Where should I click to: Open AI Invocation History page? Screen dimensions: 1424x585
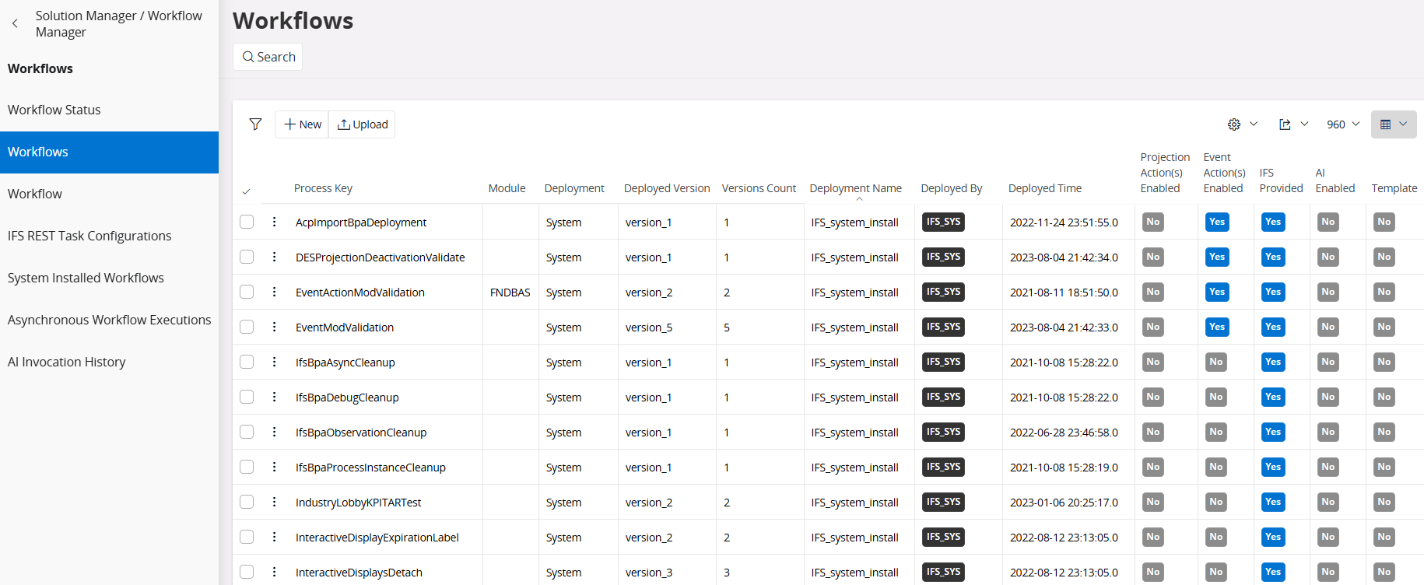[x=109, y=362]
